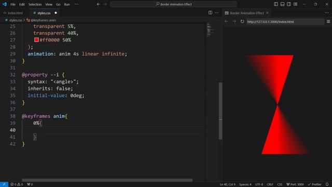Place cursor on the animation property line

tap(77, 54)
